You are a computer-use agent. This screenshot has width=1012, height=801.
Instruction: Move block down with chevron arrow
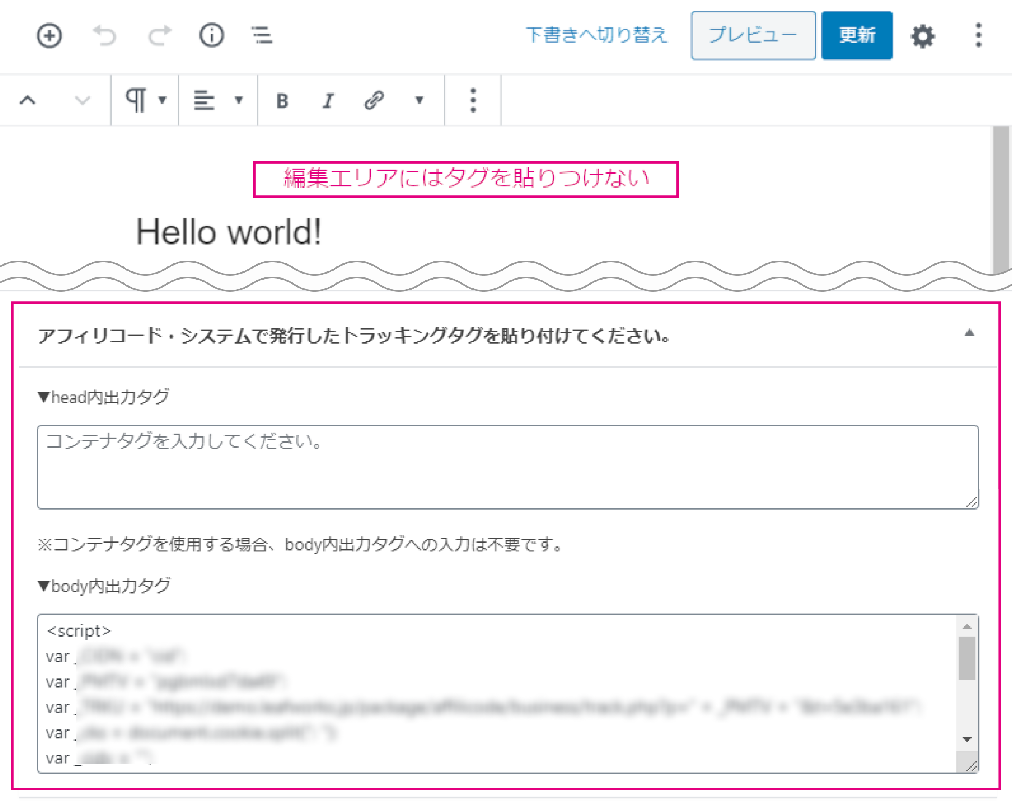83,100
